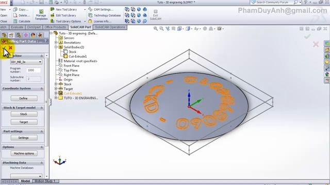This screenshot has width=330, height=185.
Task: Click the Copy... CAM-Part command
Action: (21, 10)
